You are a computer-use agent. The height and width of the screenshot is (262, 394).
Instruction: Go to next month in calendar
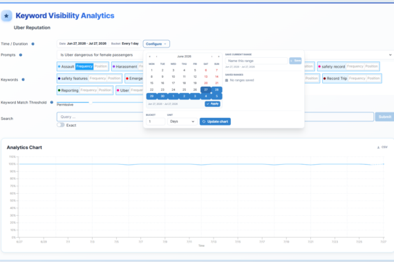[212, 57]
